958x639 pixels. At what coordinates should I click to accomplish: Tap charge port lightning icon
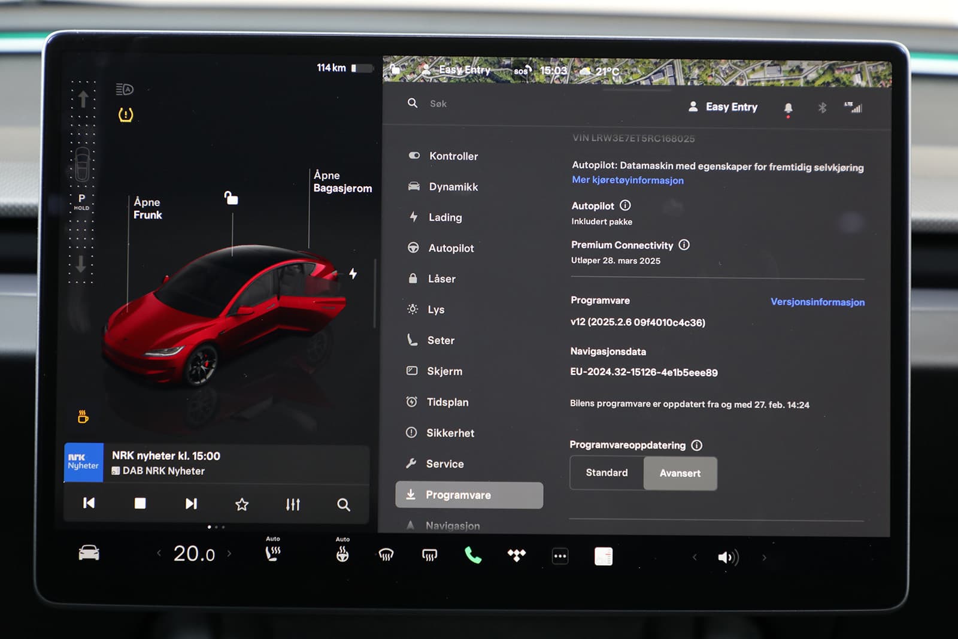coord(353,274)
